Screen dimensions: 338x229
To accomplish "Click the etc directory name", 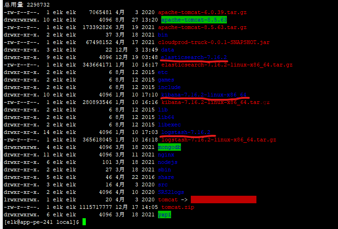I will pyautogui.click(x=163, y=73).
